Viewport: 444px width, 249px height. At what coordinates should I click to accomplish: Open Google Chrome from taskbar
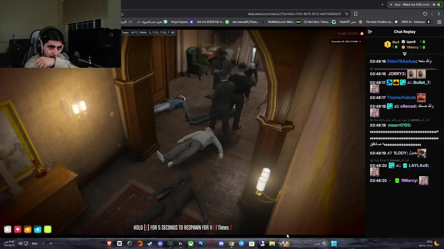coord(231,243)
